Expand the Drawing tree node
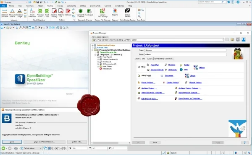Viewport: 252px width, 155px height. tap(98, 62)
